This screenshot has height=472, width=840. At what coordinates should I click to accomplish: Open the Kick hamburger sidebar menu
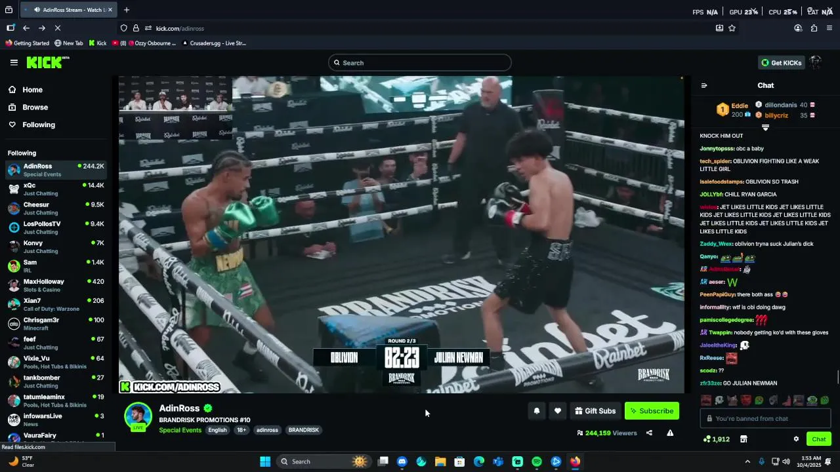tap(14, 62)
